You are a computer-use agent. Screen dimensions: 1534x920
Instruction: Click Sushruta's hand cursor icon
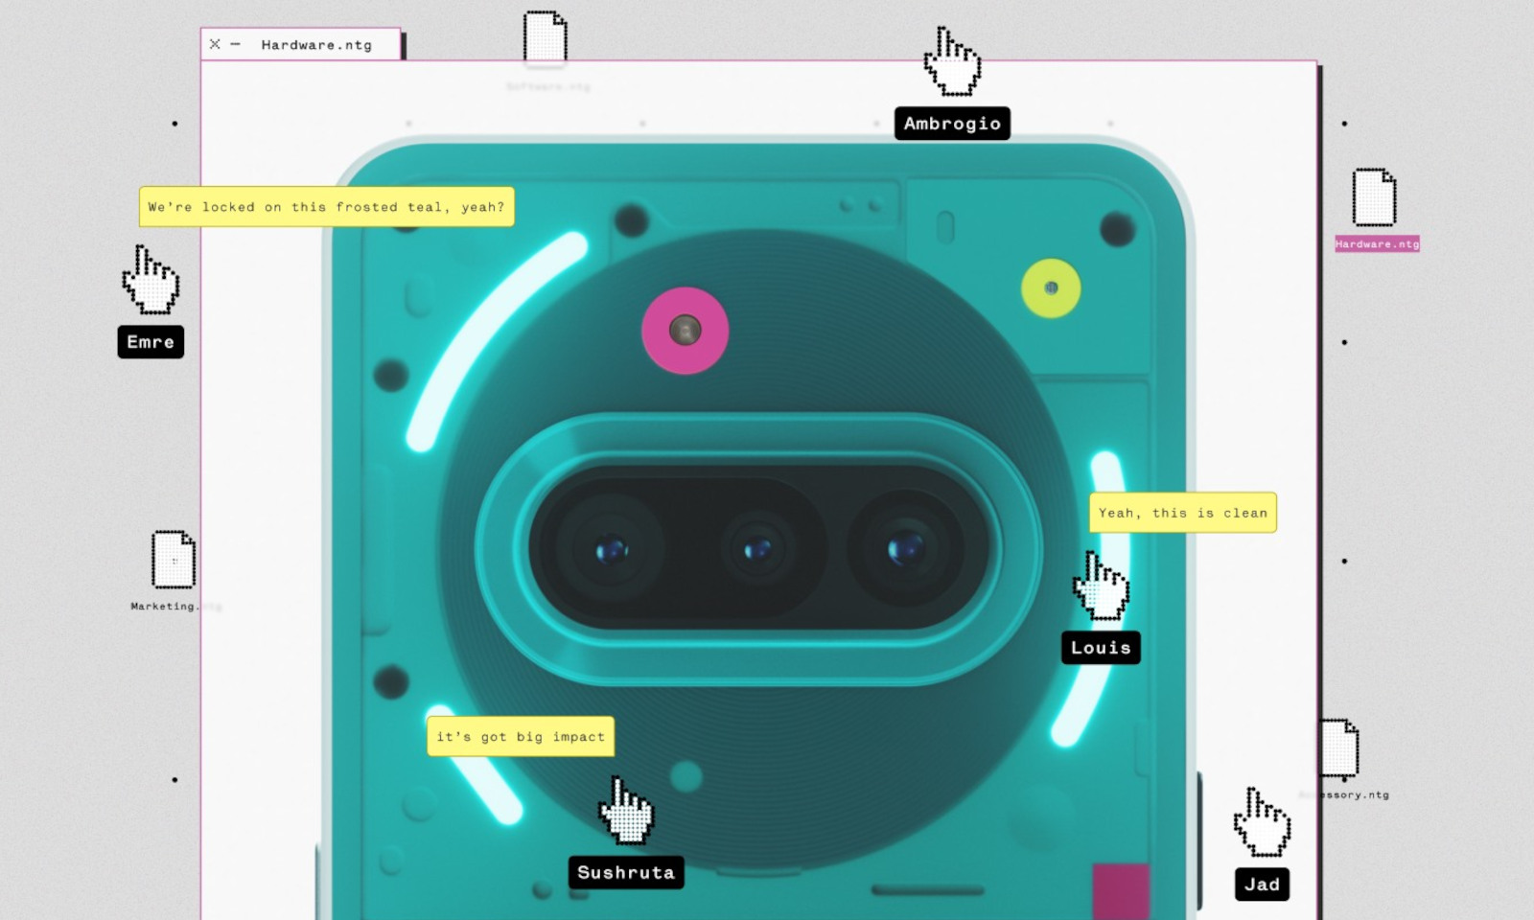(x=626, y=812)
